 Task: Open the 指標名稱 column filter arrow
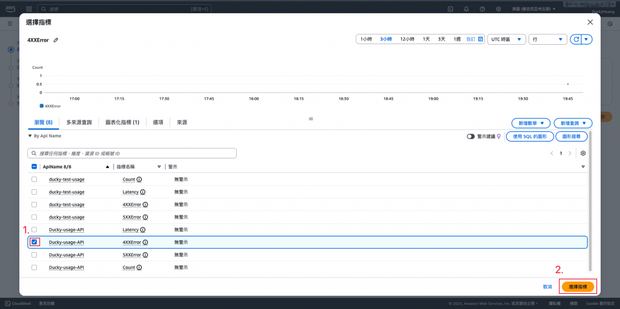pos(159,167)
